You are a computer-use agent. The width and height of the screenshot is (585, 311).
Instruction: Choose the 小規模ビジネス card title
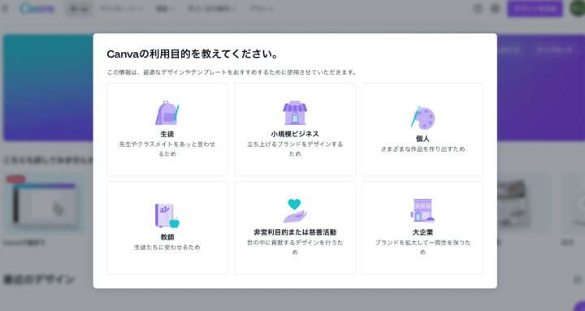tap(295, 134)
